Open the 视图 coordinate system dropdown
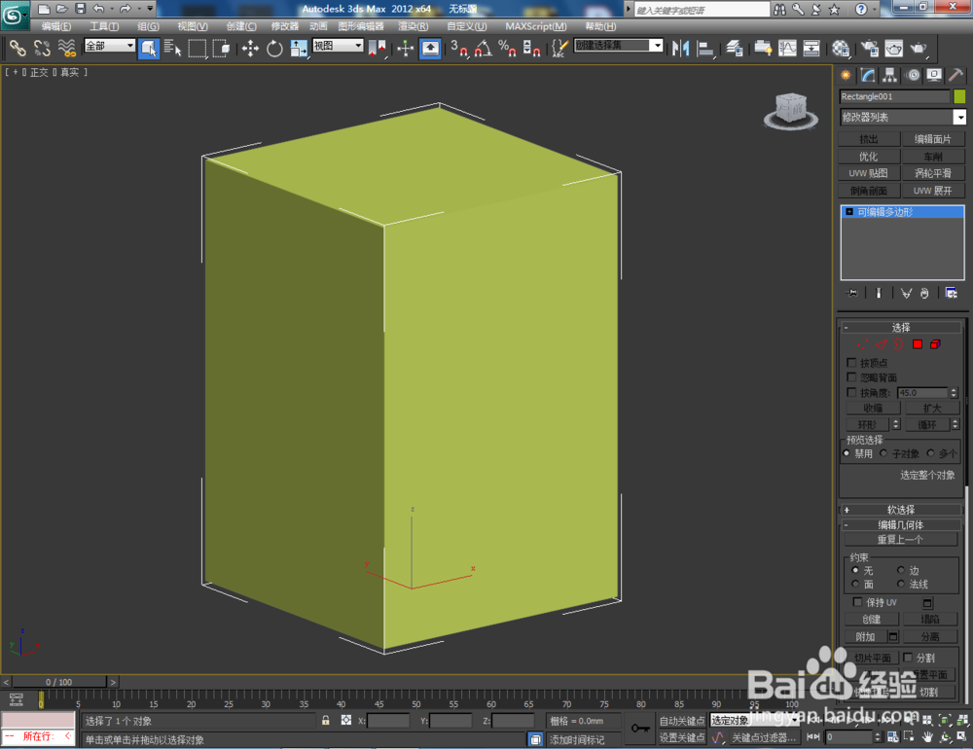This screenshot has width=973, height=749. click(x=359, y=46)
